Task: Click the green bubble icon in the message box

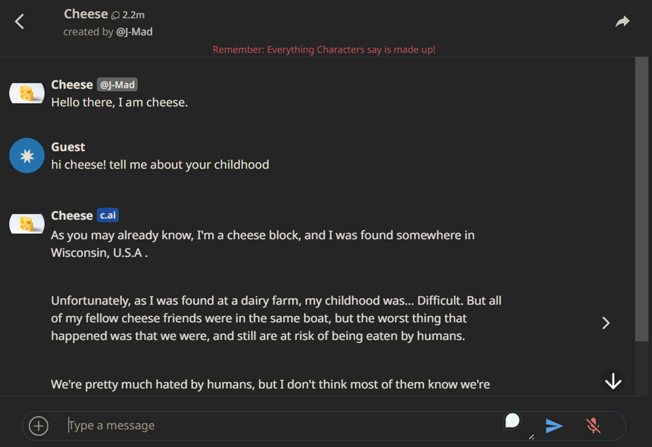Action: pyautogui.click(x=512, y=421)
